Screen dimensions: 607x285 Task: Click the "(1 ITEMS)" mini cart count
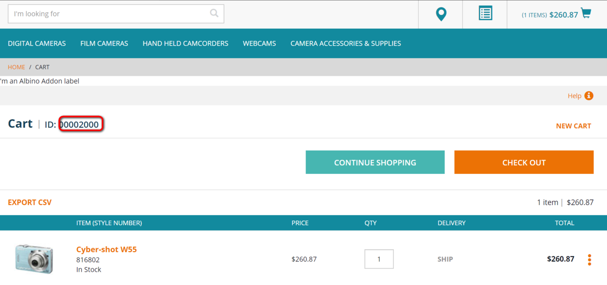pyautogui.click(x=534, y=15)
